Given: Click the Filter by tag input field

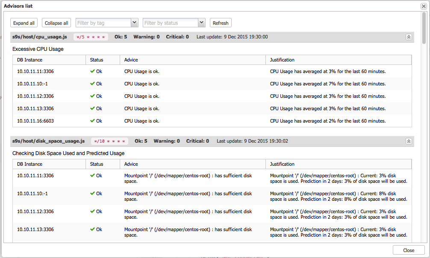Looking at the screenshot, I should pyautogui.click(x=103, y=23).
